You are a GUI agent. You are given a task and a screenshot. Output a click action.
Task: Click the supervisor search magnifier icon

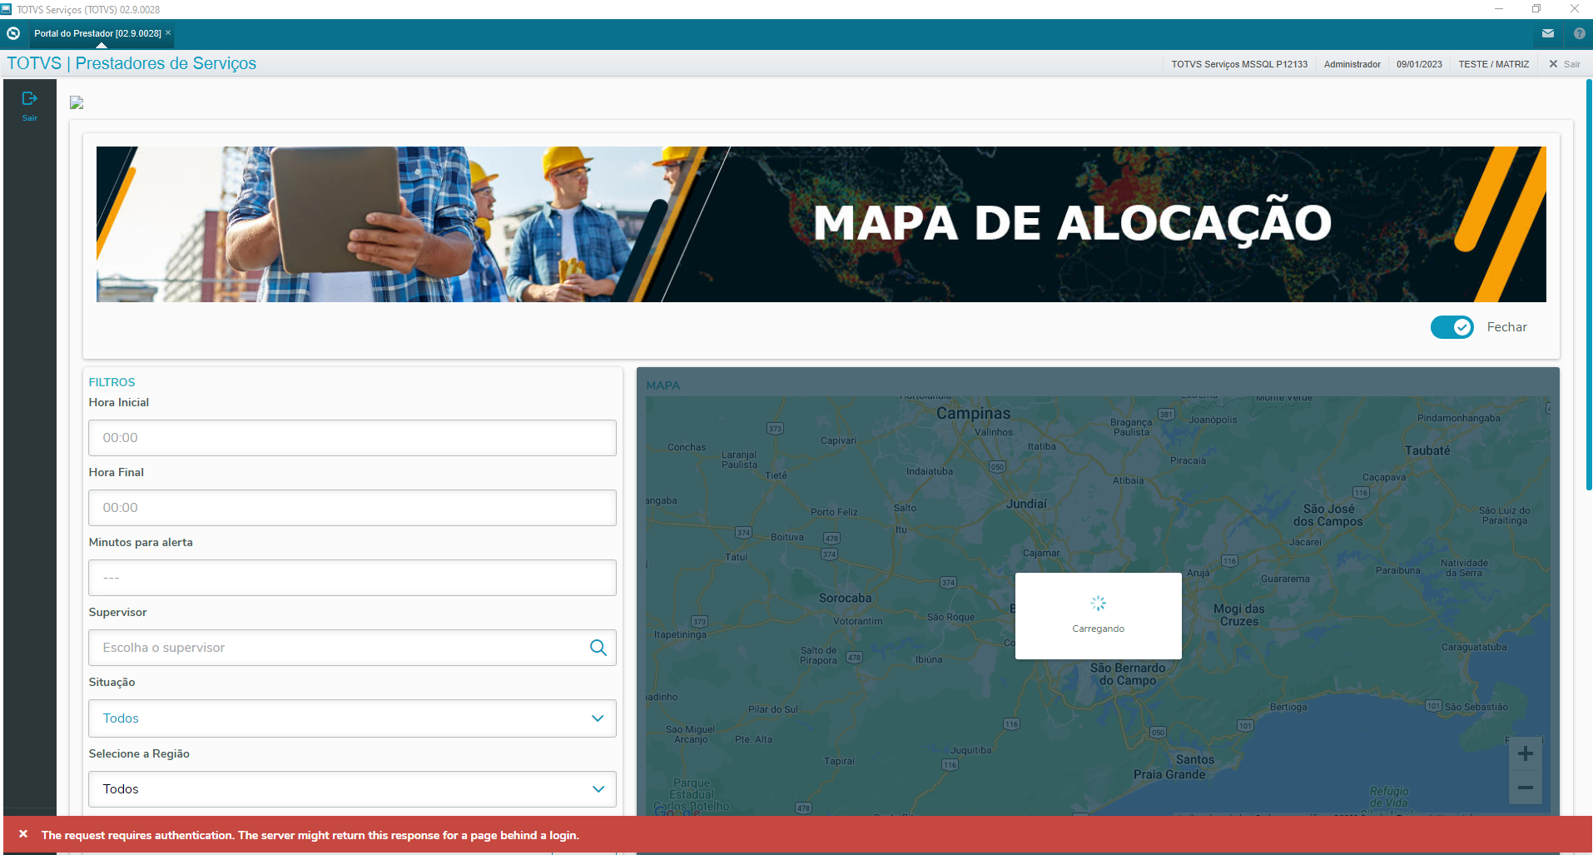coord(598,648)
